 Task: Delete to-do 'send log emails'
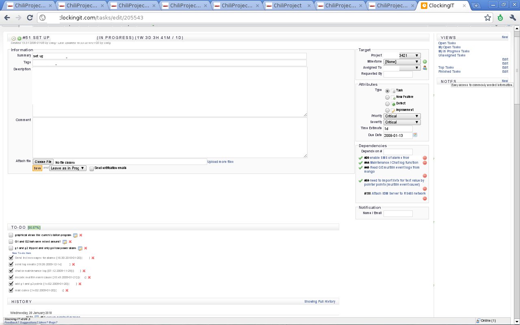[x=74, y=264]
